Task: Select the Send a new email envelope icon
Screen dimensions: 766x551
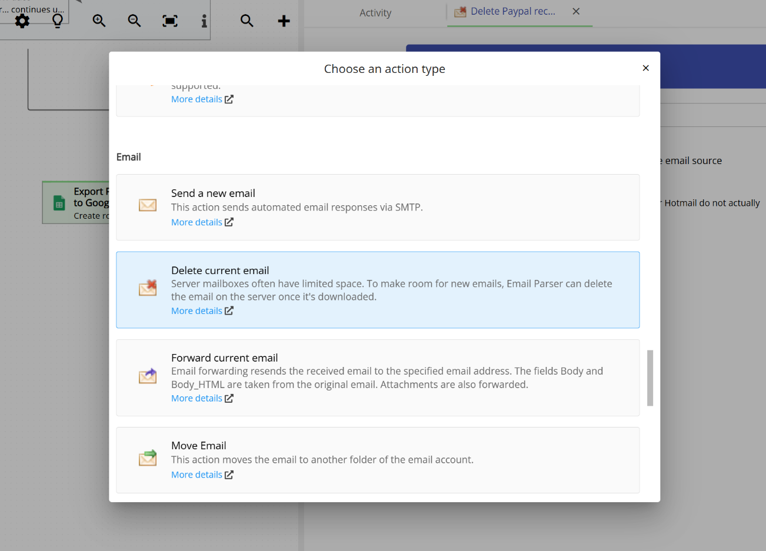Action: [x=146, y=205]
